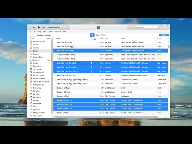Open the Edit menu
This screenshot has width=192, height=144.
pyautogui.click(x=34, y=31)
